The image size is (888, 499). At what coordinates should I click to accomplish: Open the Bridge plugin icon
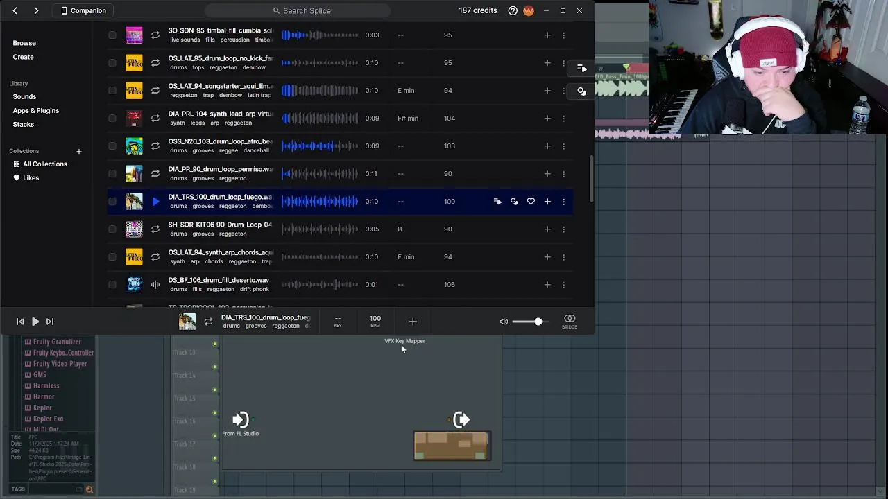tap(570, 321)
